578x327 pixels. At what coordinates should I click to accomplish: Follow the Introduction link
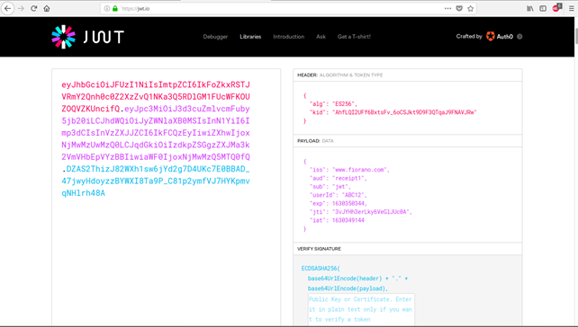pos(289,37)
